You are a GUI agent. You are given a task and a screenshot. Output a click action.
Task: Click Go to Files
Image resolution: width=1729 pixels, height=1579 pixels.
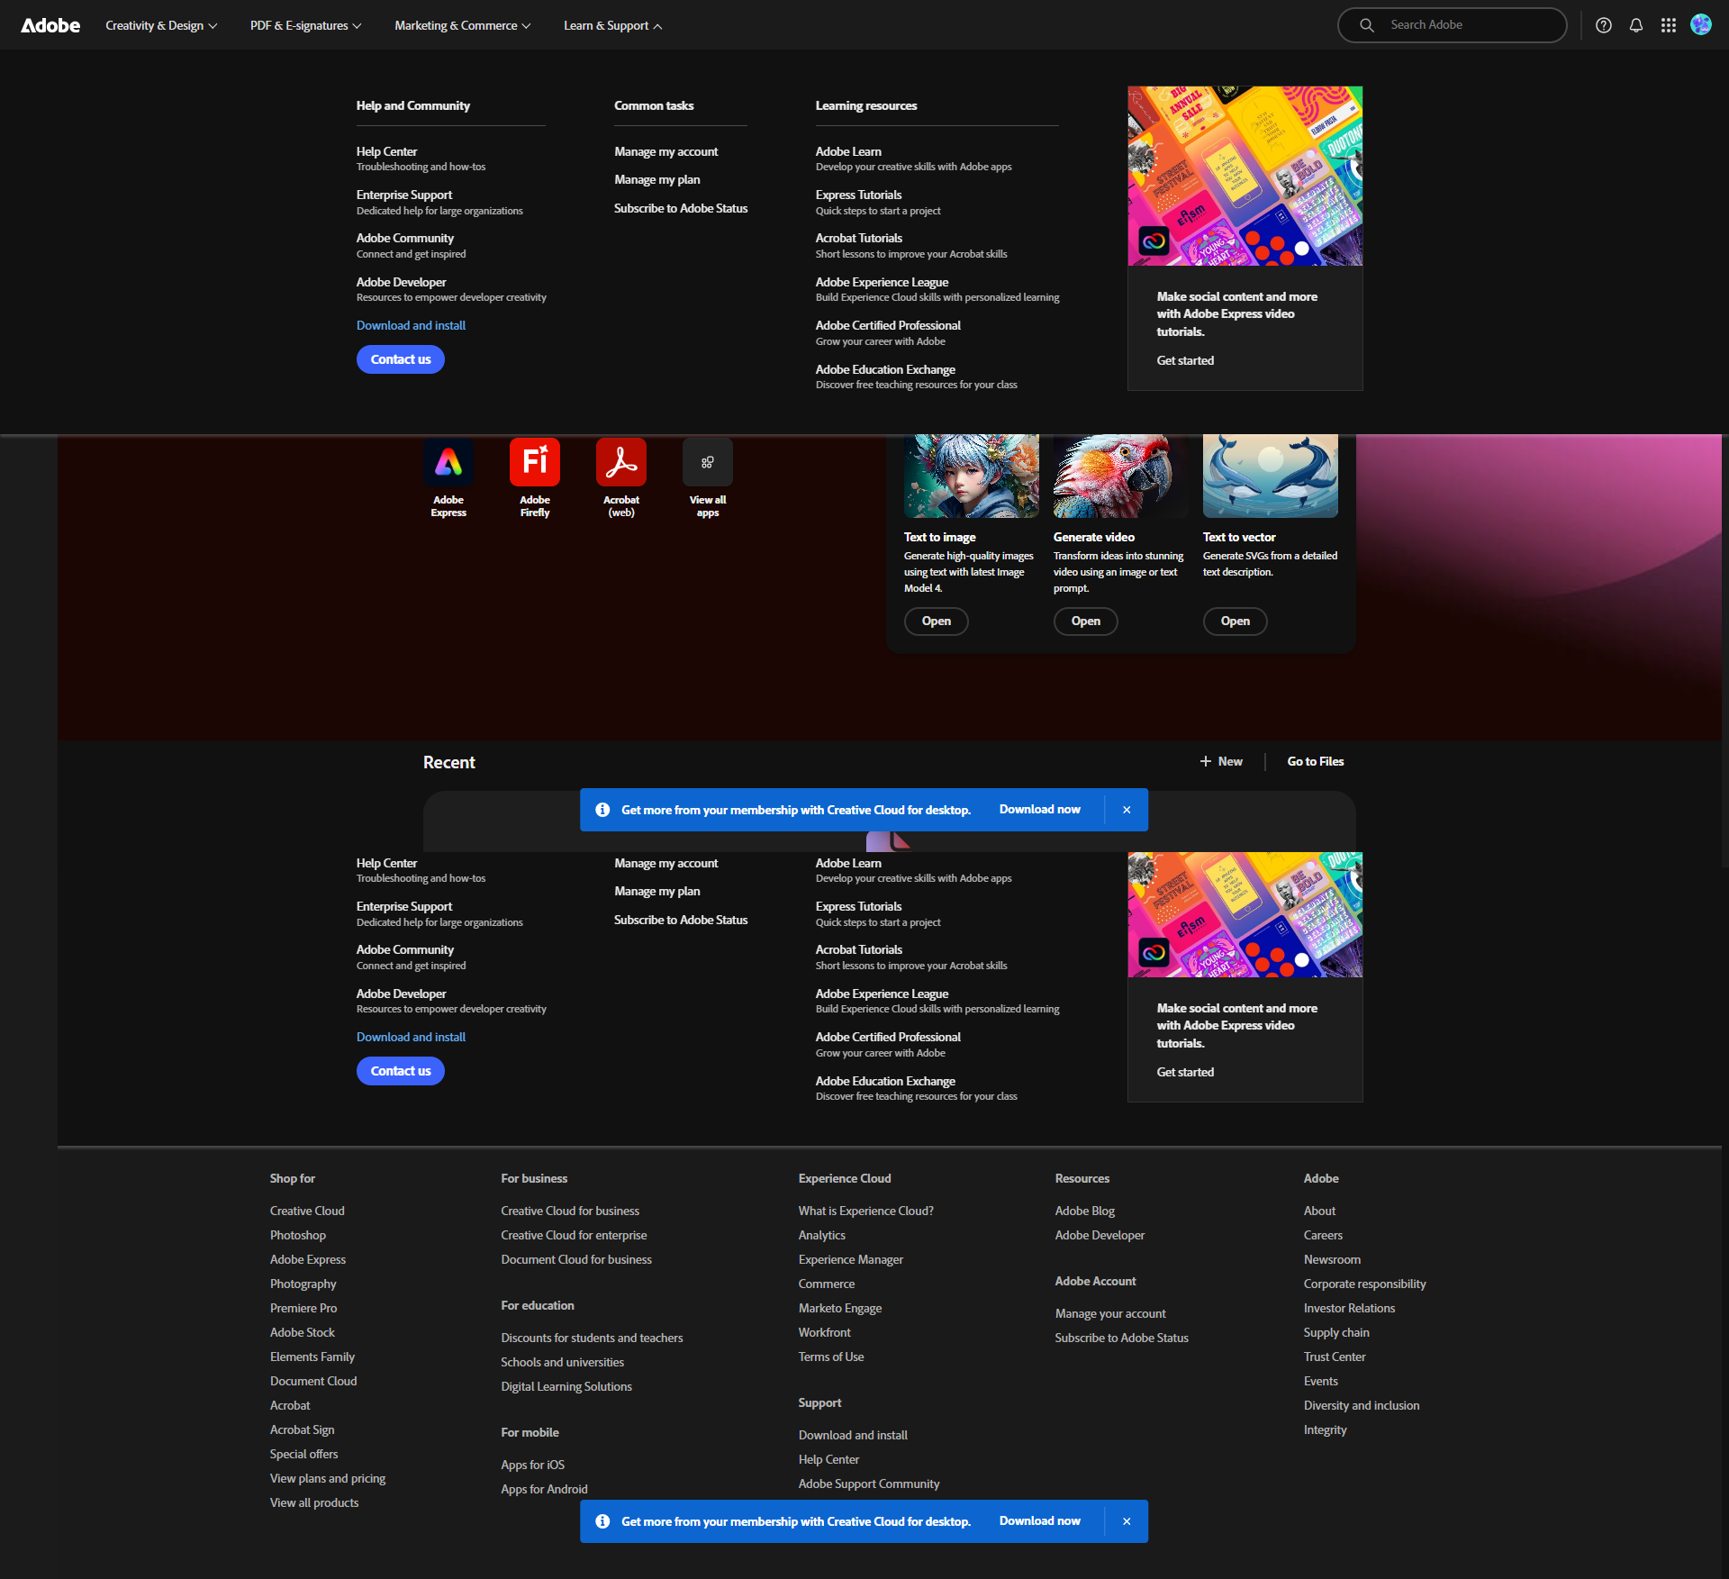(x=1316, y=761)
